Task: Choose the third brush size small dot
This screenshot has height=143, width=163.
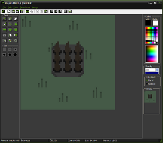Action: tap(15, 49)
